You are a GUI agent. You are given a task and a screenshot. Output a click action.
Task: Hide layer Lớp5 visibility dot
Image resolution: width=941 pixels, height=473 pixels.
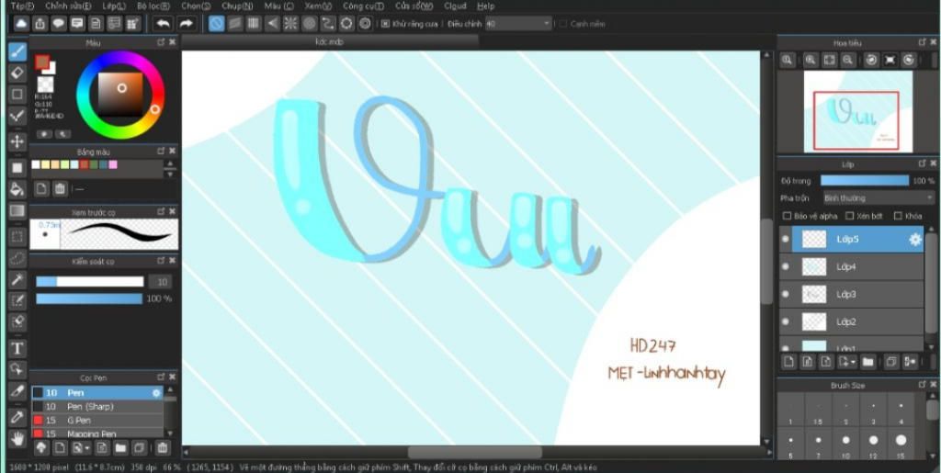point(785,239)
